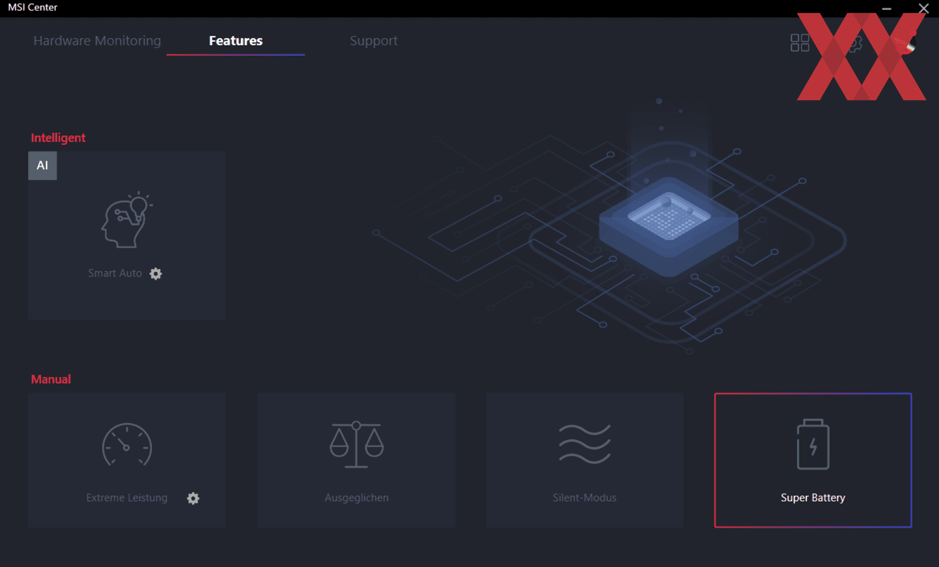Click the Intelligent section heading
This screenshot has height=567, width=939.
pos(58,138)
